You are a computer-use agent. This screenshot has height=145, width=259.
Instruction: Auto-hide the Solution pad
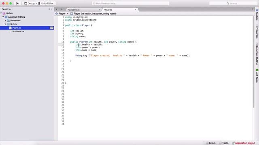(49, 9)
